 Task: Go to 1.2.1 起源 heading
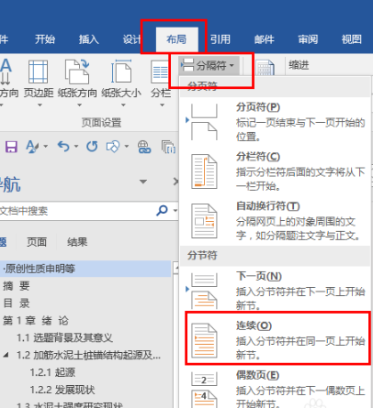point(52,372)
